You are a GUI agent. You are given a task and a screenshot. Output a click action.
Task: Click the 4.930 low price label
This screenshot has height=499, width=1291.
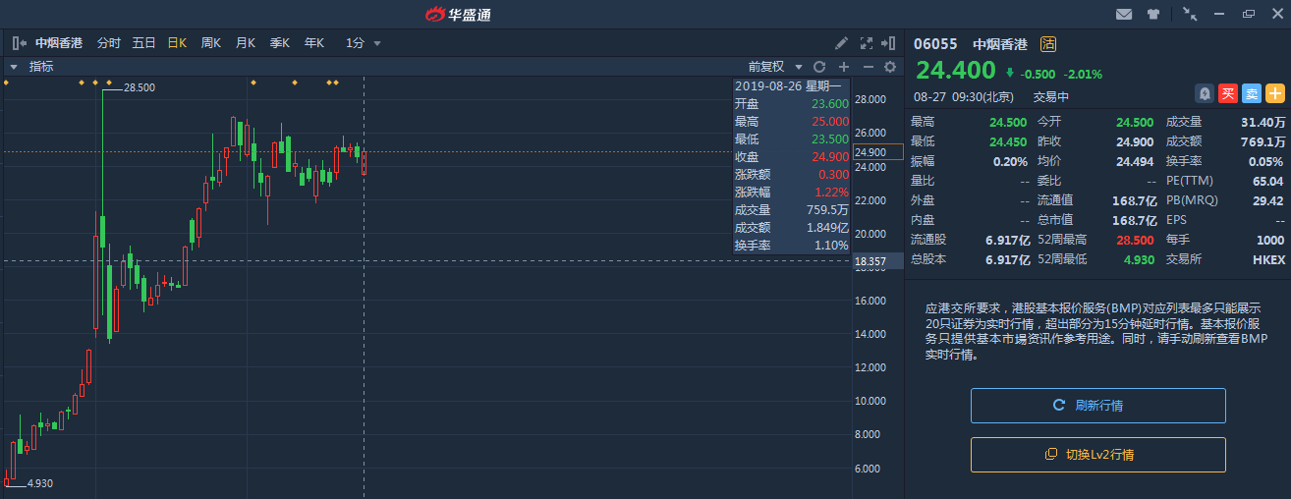pos(39,483)
